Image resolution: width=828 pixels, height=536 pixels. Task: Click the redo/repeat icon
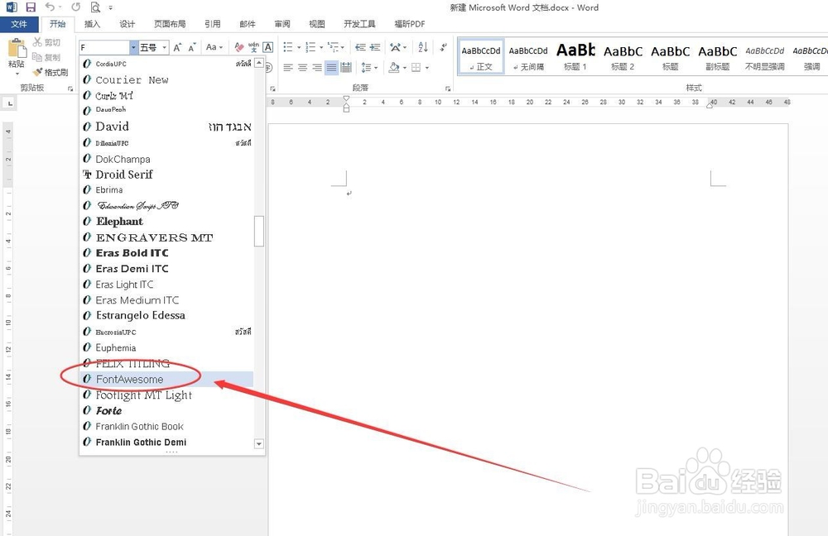point(75,7)
